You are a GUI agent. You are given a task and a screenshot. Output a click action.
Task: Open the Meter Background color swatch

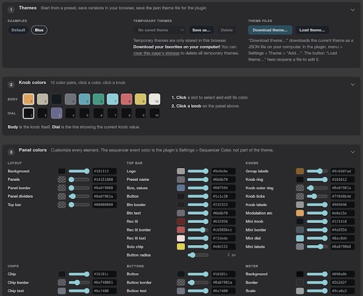(300, 274)
